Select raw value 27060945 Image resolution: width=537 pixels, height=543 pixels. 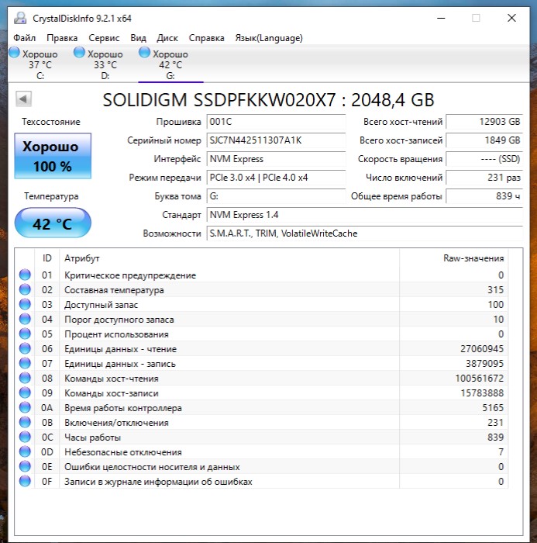(482, 349)
